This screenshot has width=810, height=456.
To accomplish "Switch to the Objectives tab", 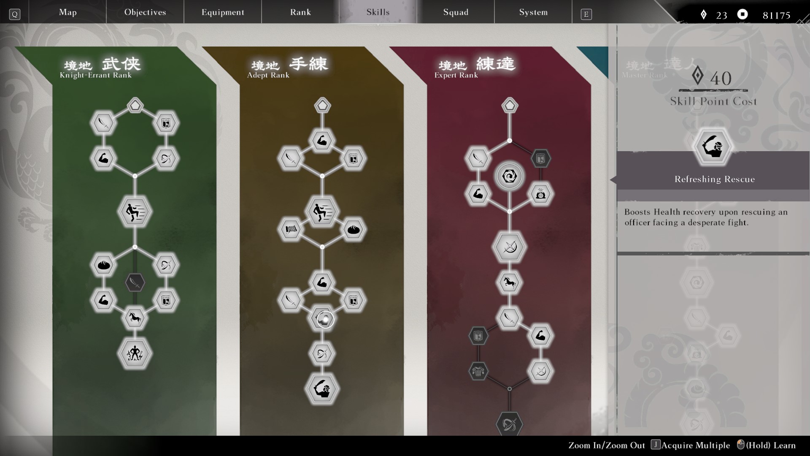I will 145,12.
